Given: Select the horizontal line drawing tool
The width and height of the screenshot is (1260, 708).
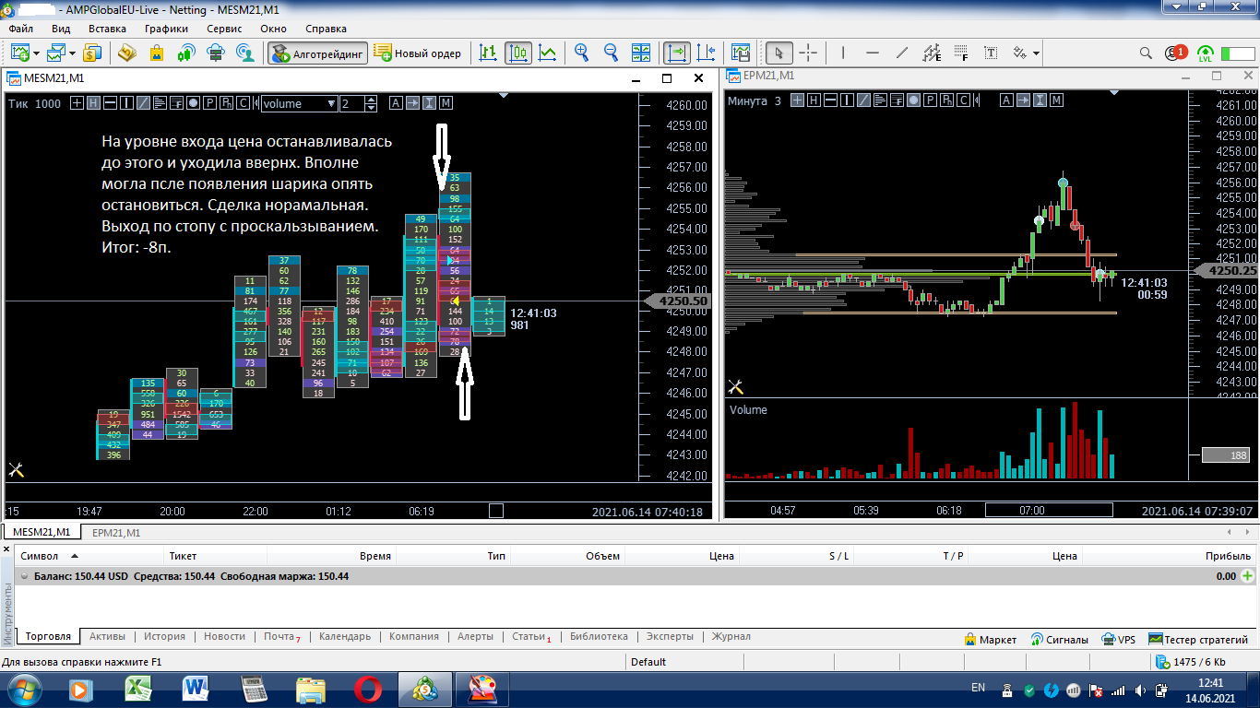Looking at the screenshot, I should point(873,53).
